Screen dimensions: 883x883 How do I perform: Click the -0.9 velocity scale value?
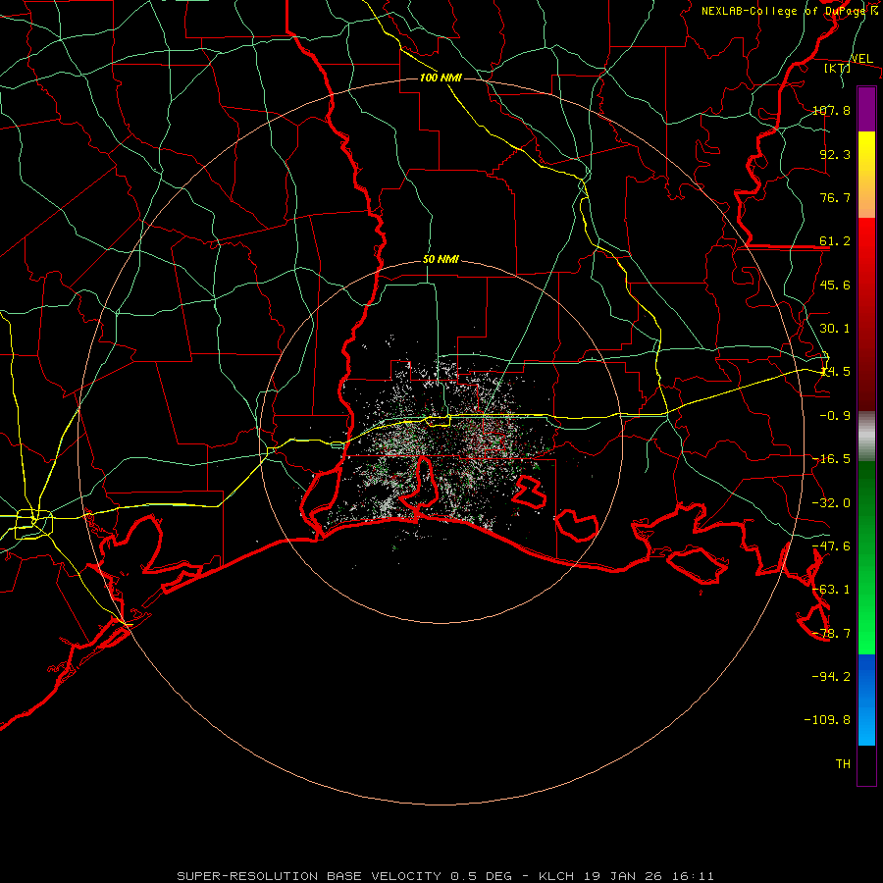(835, 416)
